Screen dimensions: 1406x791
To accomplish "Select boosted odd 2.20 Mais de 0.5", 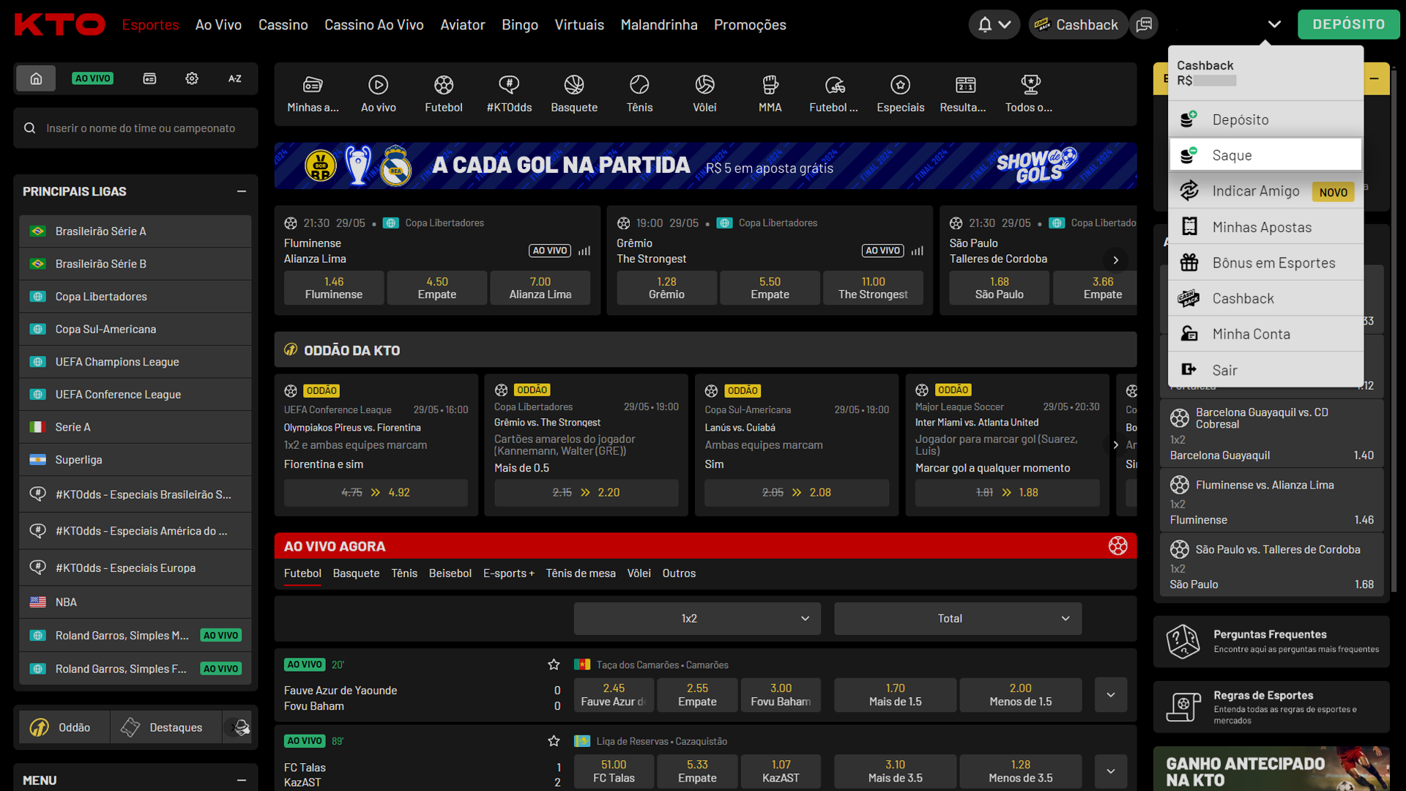I will click(x=586, y=492).
